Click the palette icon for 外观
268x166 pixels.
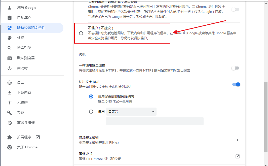(x=10, y=38)
